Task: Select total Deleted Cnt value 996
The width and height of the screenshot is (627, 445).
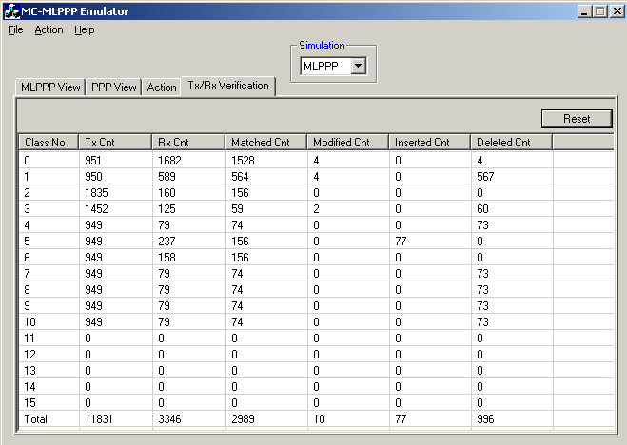Action: click(485, 419)
